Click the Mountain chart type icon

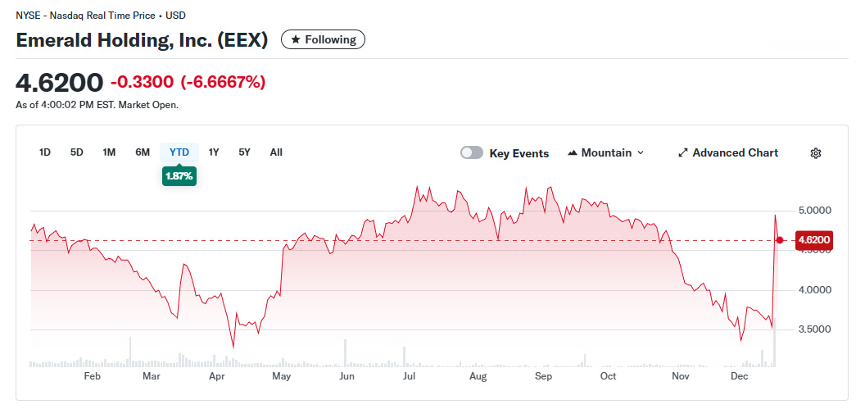coord(573,153)
